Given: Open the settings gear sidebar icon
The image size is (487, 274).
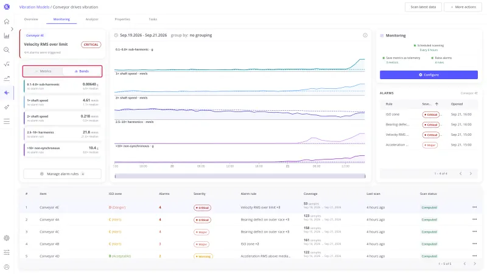Looking at the screenshot, I should [x=7, y=238].
